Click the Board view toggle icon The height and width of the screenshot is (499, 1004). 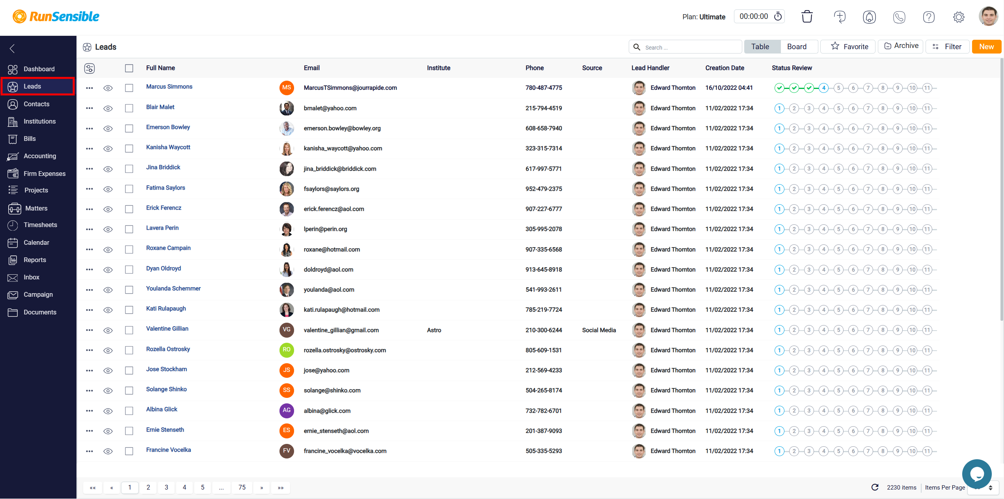click(798, 47)
